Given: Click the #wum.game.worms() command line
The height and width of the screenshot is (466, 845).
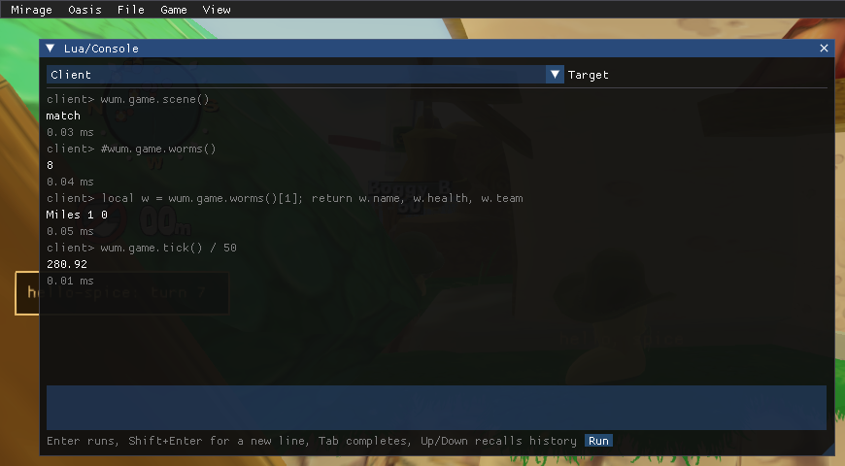Looking at the screenshot, I should coord(131,149).
